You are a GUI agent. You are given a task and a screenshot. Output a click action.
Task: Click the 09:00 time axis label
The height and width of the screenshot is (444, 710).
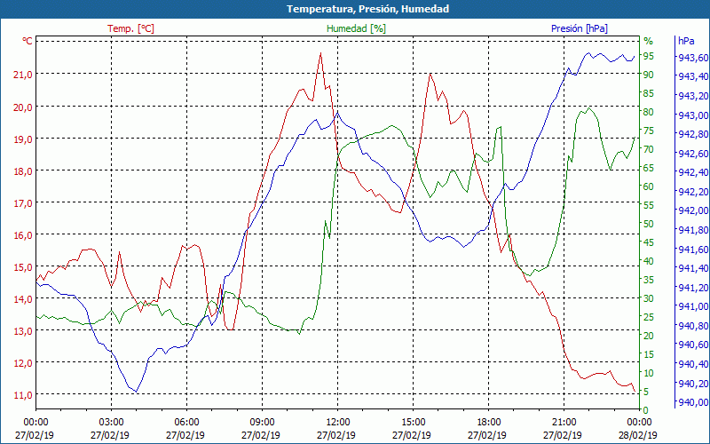click(262, 423)
